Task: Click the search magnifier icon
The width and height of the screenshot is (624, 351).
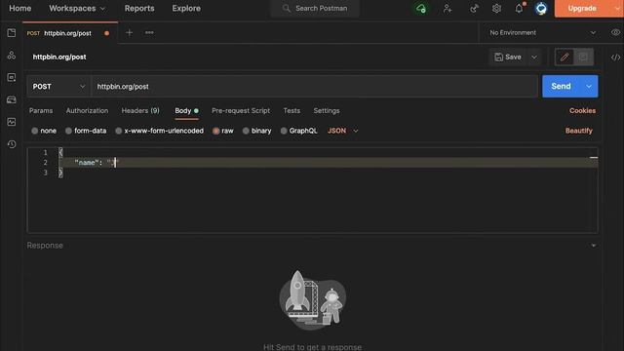Action: coord(286,8)
